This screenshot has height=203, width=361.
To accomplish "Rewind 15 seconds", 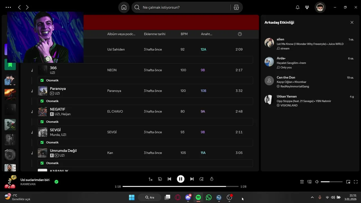I will click(x=160, y=179).
